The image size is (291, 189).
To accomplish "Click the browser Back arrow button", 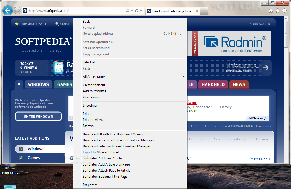I will 8,10.
